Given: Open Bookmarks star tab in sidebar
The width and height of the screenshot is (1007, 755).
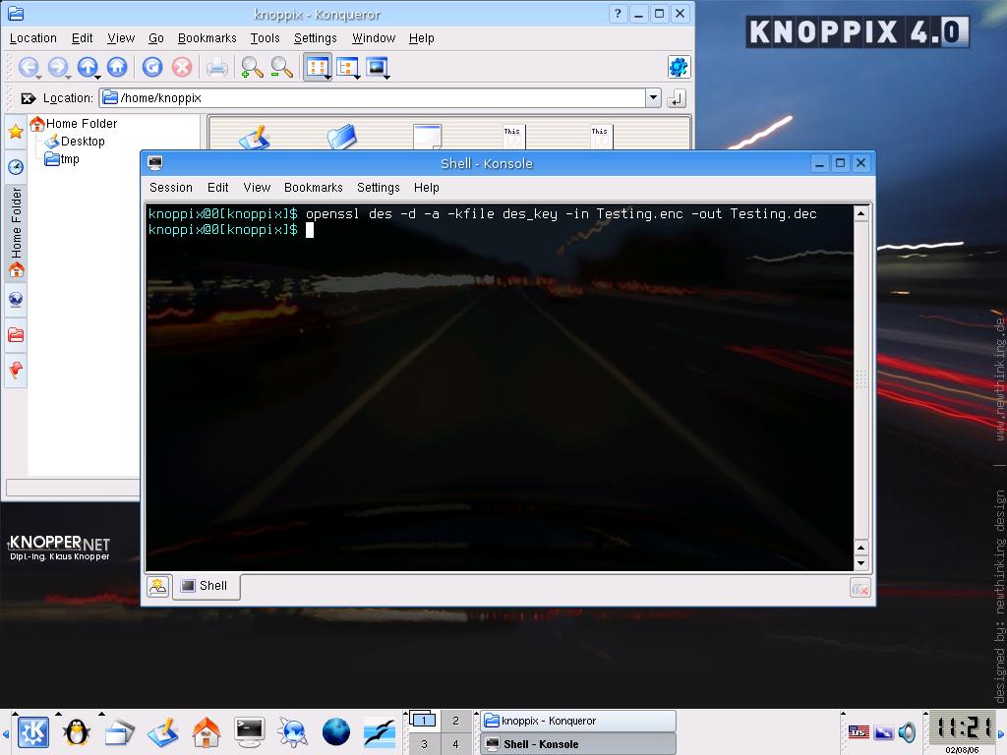Looking at the screenshot, I should point(16,133).
